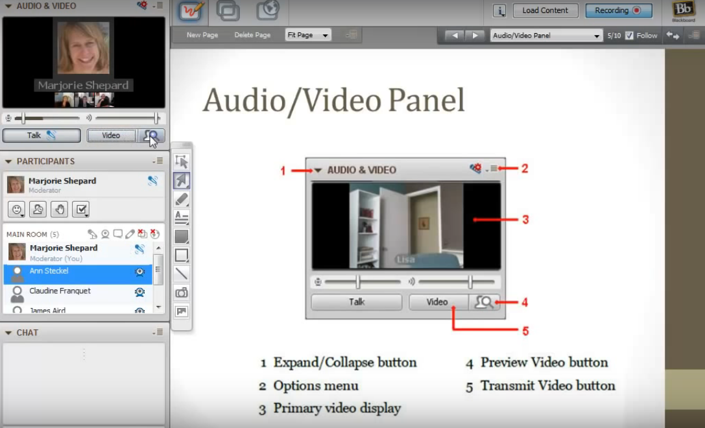705x428 pixels.
Task: Go to the next whiteboard page
Action: 475,36
